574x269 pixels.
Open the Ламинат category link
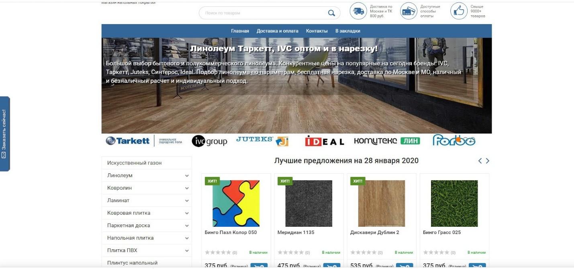point(118,200)
